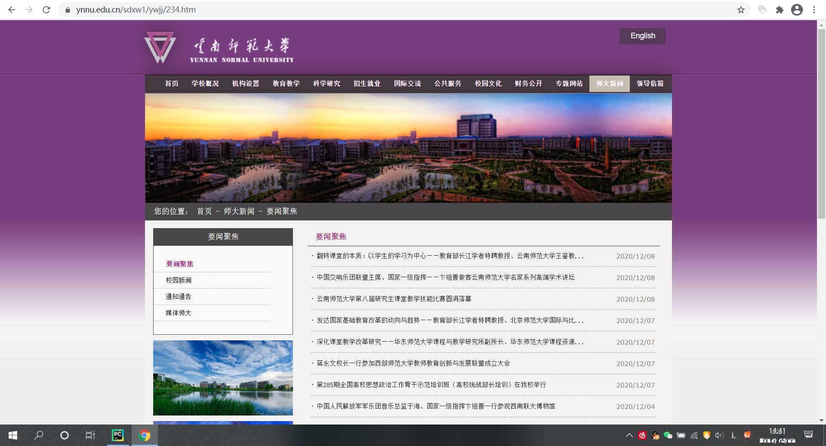Reload the page using the refresh icon
Image resolution: width=826 pixels, height=446 pixels.
pos(46,9)
